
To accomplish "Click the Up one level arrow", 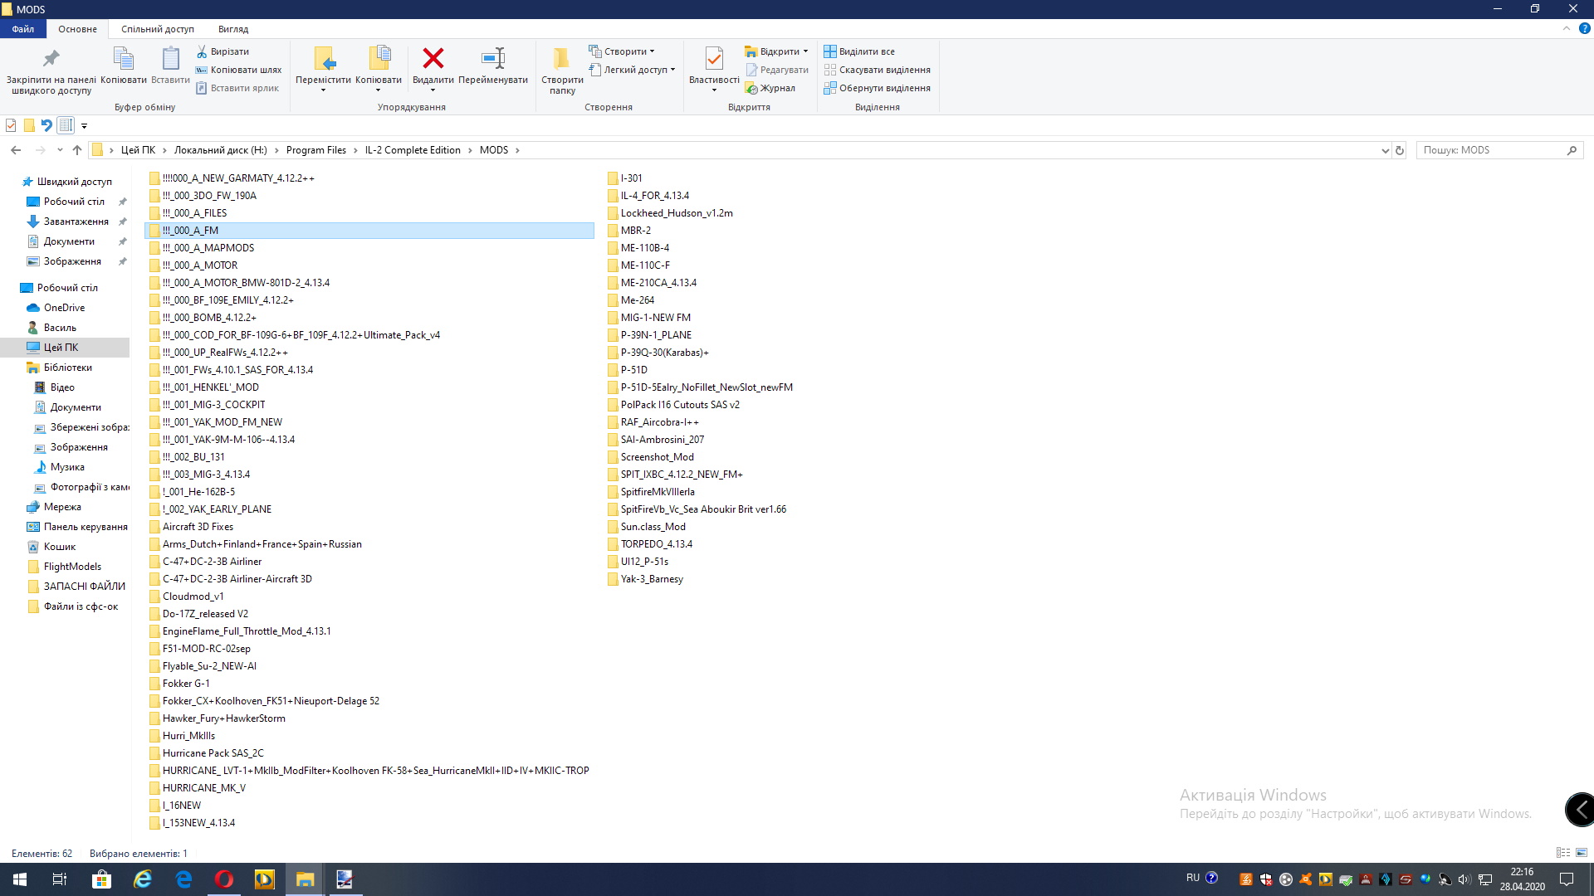I will [x=77, y=150].
